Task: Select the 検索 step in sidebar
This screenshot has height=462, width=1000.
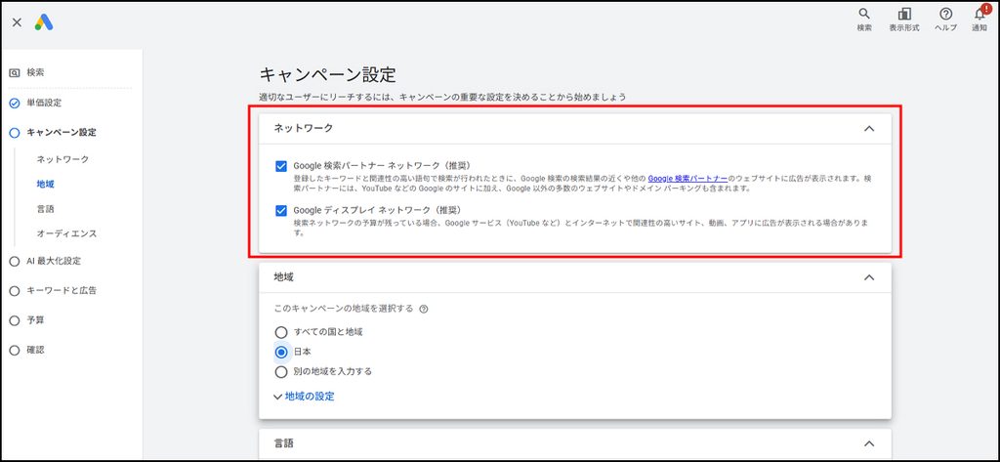Action: pyautogui.click(x=35, y=72)
